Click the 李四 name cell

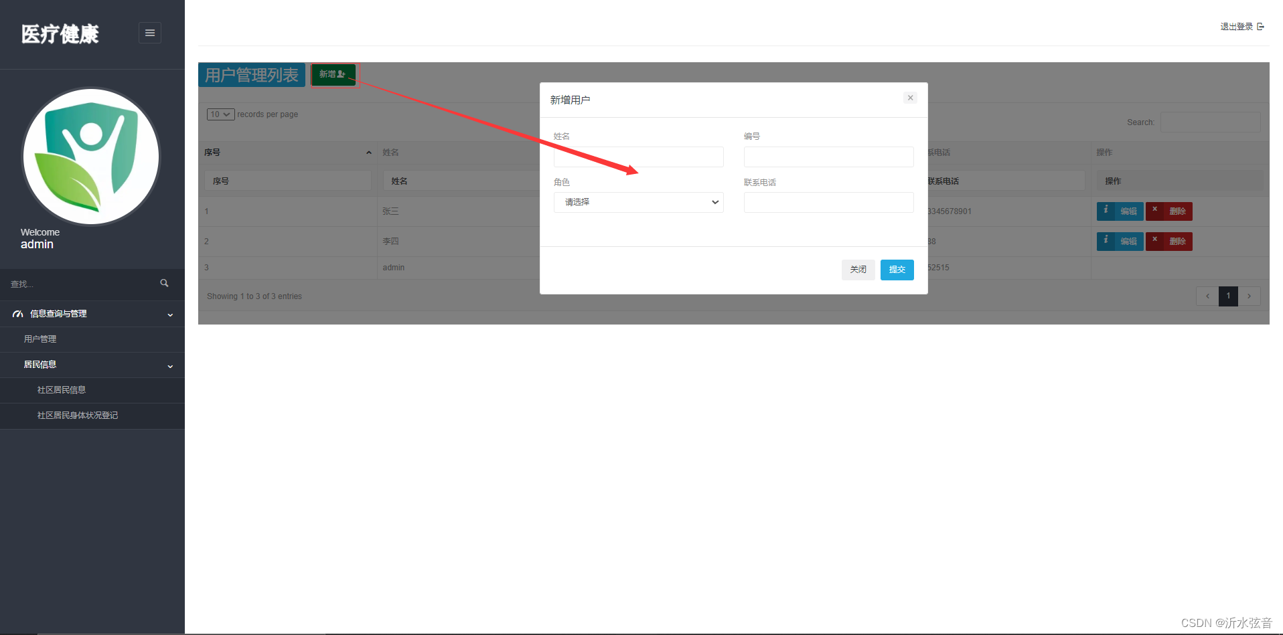pos(390,242)
